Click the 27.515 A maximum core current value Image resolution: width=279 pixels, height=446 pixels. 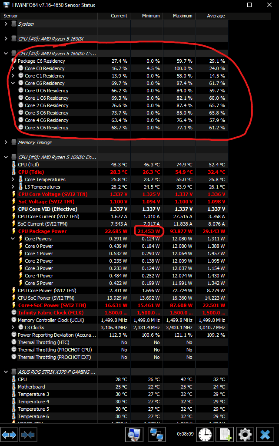tap(183, 216)
